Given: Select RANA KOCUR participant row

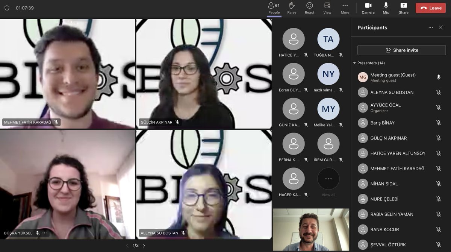Looking at the screenshot, I should click(x=401, y=229).
